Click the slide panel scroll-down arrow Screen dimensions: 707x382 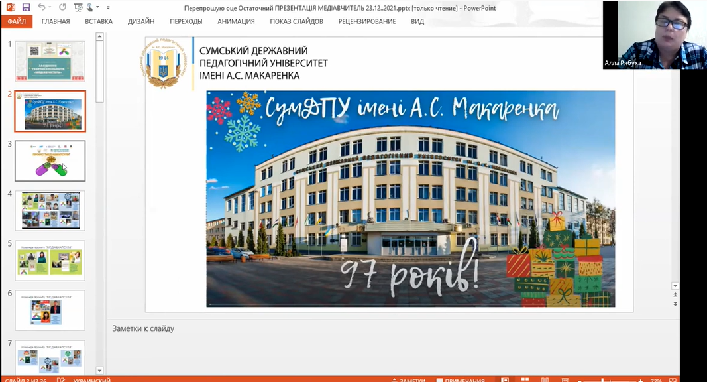click(x=99, y=371)
